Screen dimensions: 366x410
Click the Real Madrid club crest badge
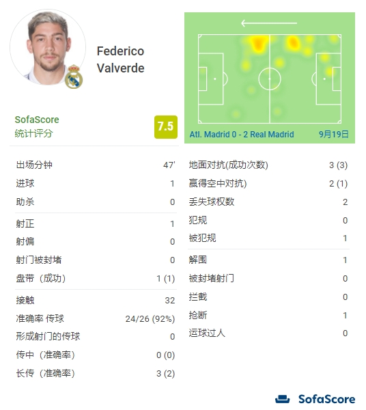(x=74, y=77)
